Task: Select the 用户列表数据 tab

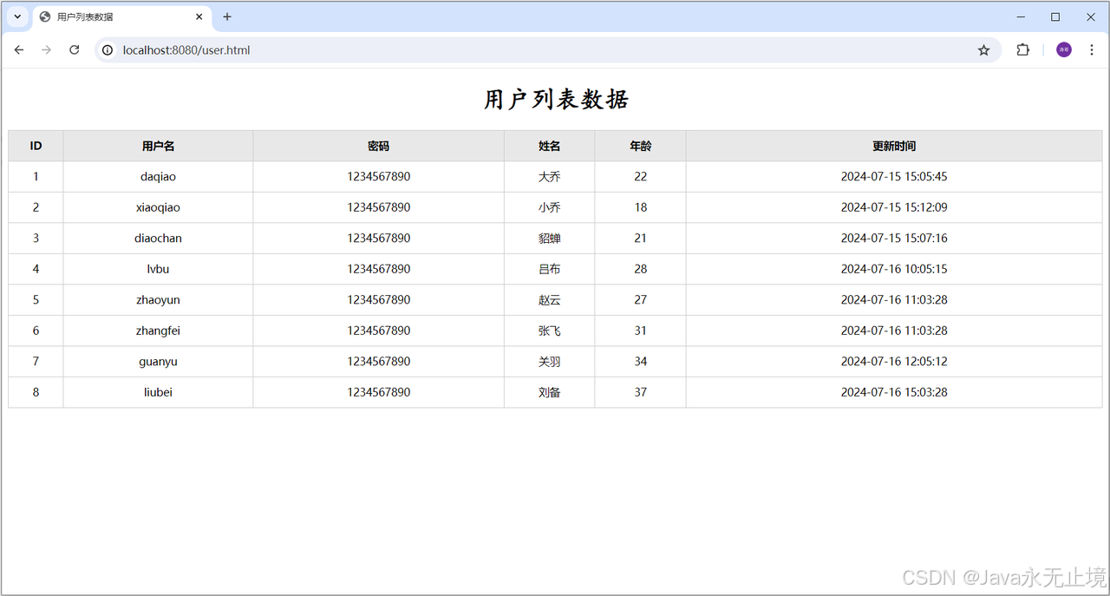Action: pyautogui.click(x=121, y=16)
